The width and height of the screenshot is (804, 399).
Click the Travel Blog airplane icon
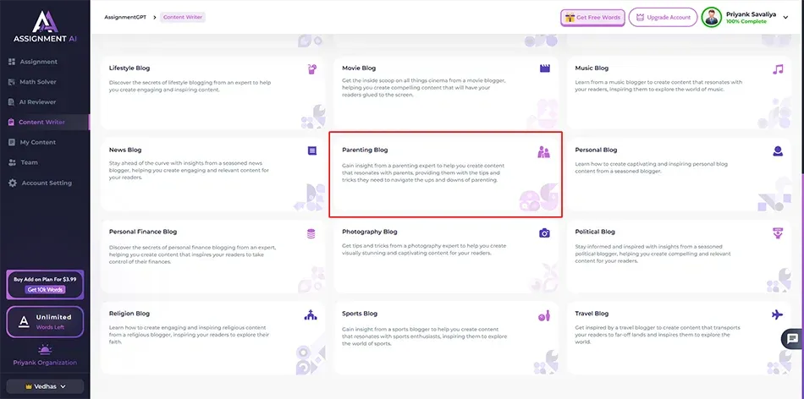(777, 314)
